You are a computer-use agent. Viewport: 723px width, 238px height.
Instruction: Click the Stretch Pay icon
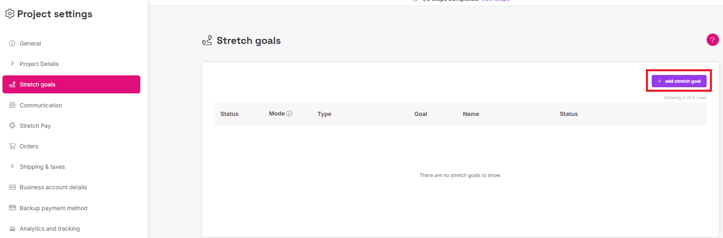point(12,125)
